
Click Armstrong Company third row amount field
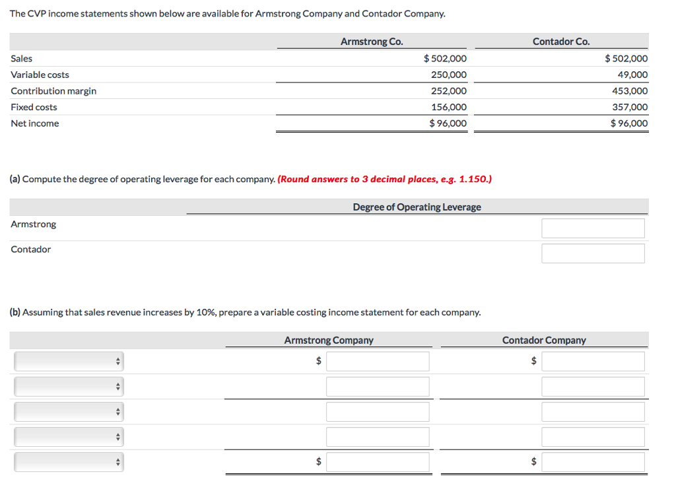(378, 412)
